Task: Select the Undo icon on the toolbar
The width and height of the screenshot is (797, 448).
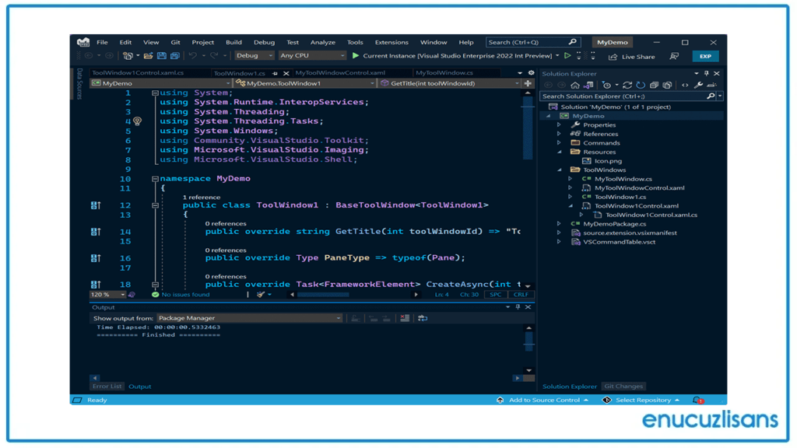Action: tap(192, 55)
